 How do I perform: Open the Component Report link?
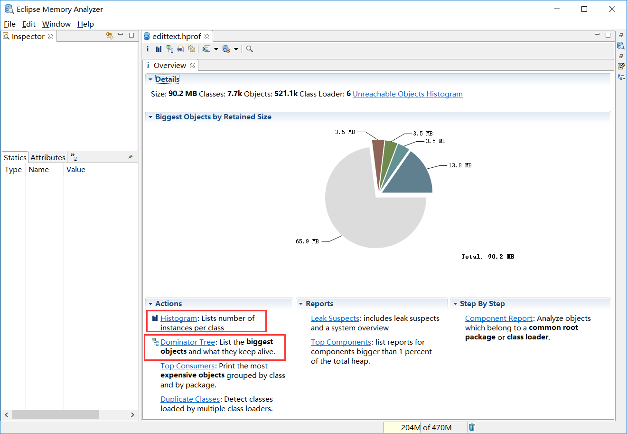click(x=499, y=318)
